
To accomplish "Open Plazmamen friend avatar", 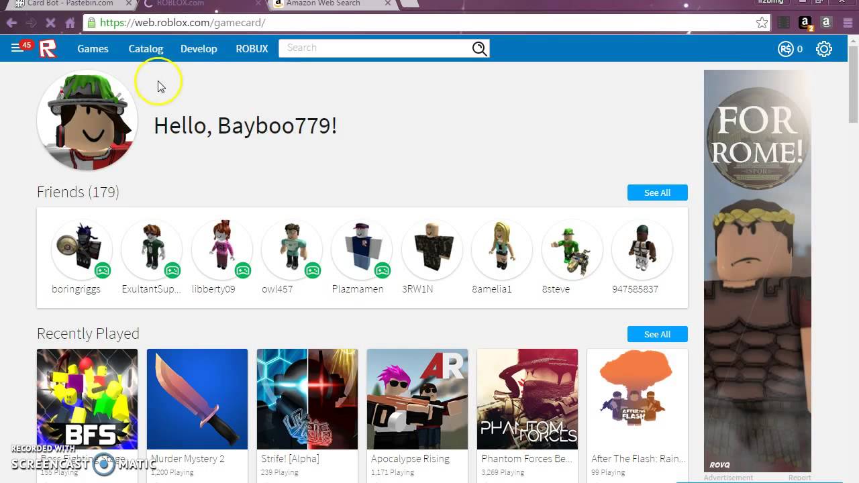I will [x=362, y=249].
